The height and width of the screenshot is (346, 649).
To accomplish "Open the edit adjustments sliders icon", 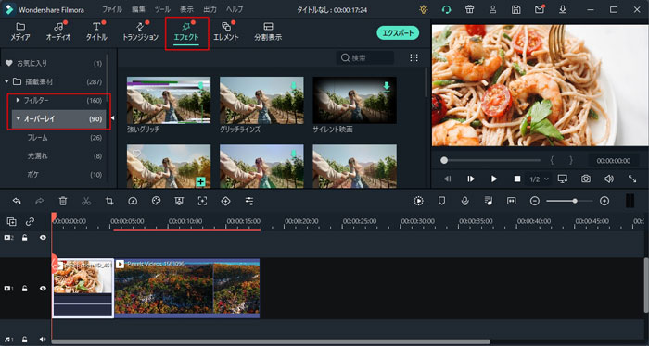I will tap(249, 201).
